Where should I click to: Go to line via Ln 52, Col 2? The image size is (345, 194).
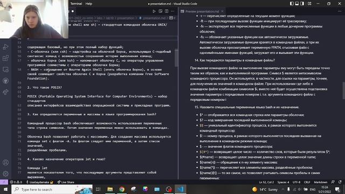[x=266, y=182]
